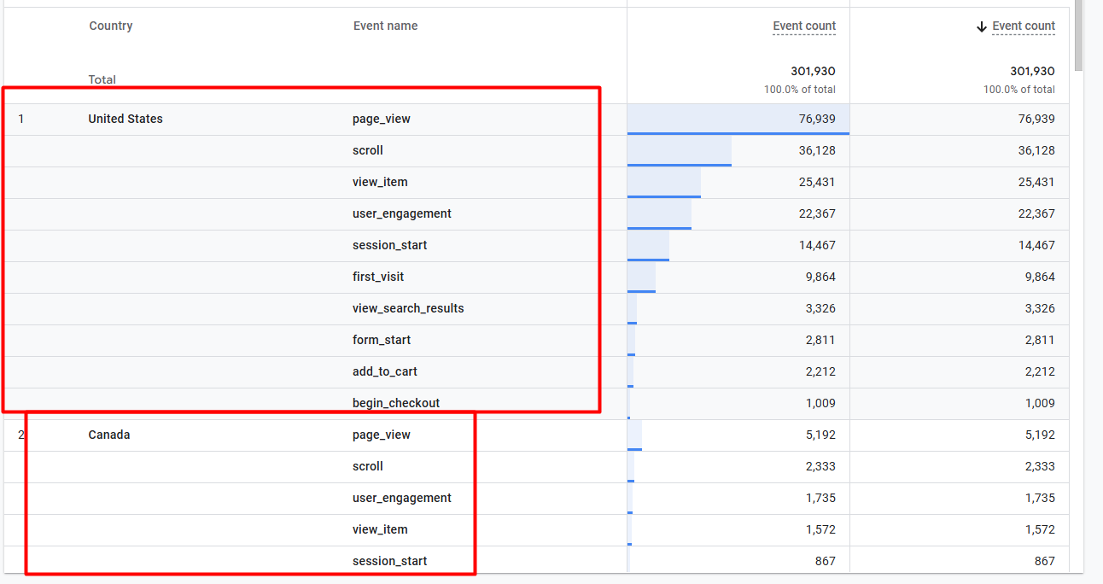Click total 301,930 under the sorted Event count header
The width and height of the screenshot is (1103, 584).
1032,72
